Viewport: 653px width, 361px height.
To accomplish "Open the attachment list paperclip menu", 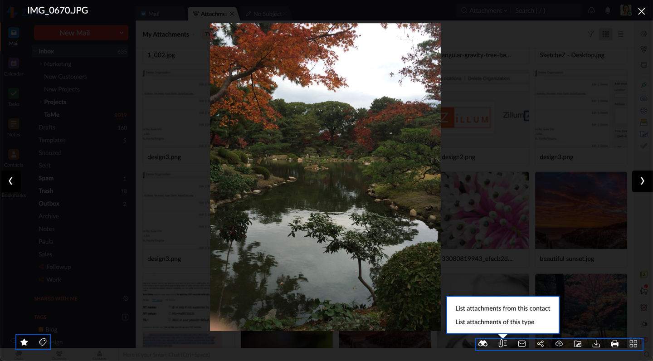I will pos(502,344).
